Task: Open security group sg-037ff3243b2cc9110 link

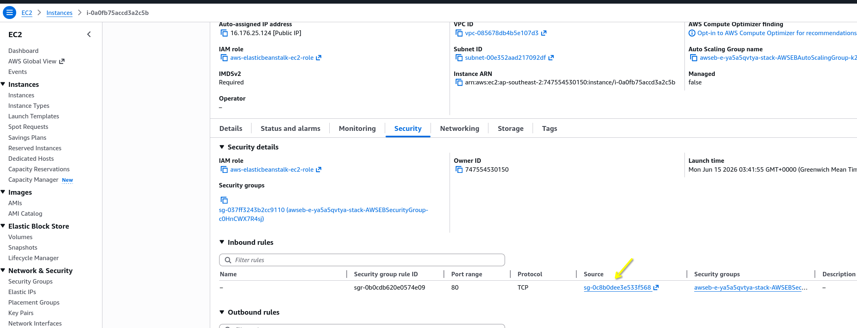Action: pos(323,214)
